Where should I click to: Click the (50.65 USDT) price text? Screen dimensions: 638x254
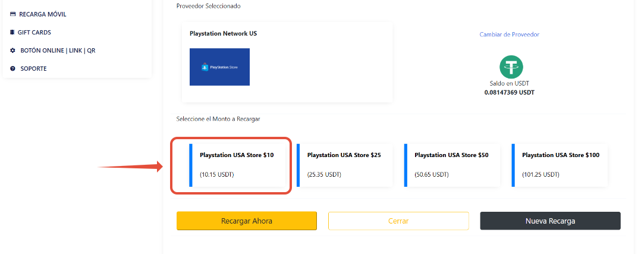[x=432, y=175]
